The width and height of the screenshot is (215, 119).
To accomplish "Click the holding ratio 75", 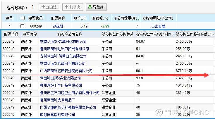I will (x=138, y=85).
